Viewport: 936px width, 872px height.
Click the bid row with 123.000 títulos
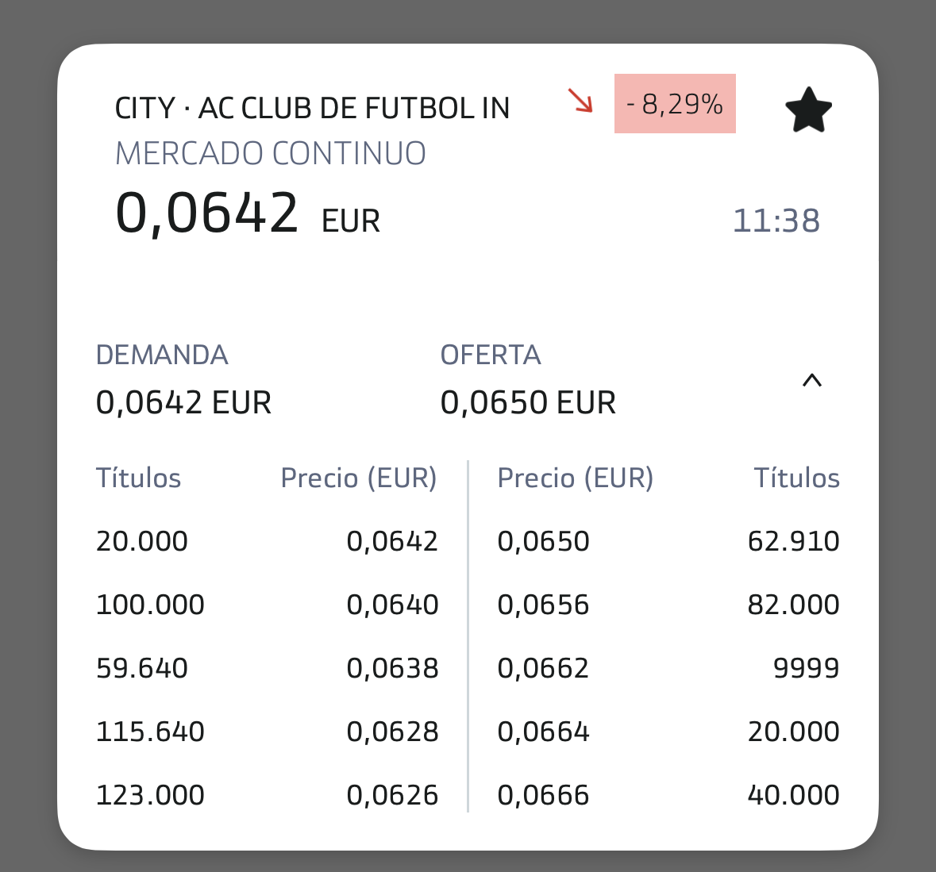(x=150, y=794)
